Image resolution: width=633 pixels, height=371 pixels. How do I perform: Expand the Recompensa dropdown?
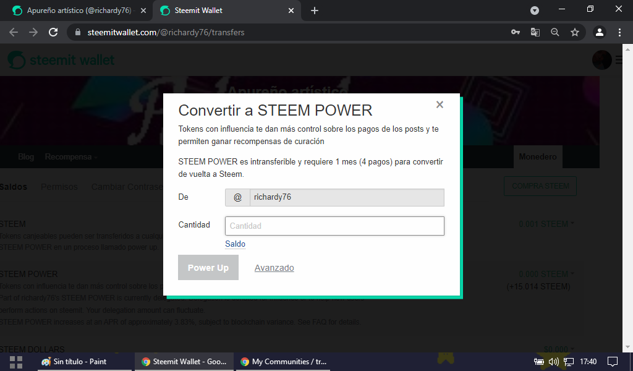[x=71, y=156]
